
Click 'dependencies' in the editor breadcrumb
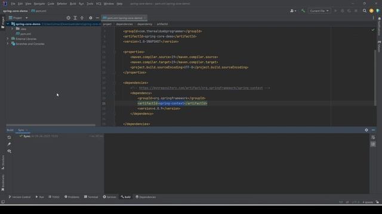pos(124,24)
